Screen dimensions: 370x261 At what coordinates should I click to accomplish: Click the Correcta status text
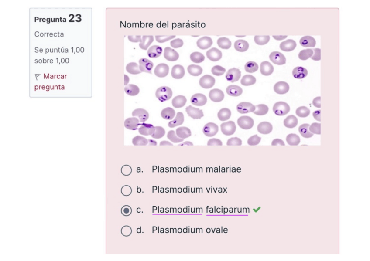(x=49, y=34)
